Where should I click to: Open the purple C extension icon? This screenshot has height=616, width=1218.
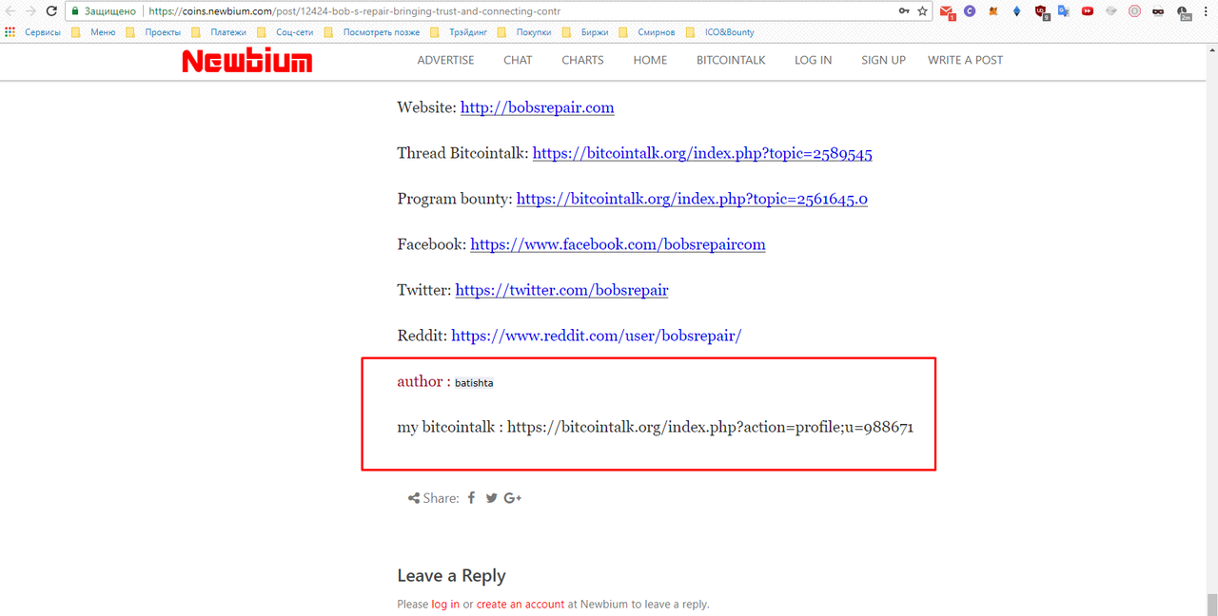tap(970, 11)
